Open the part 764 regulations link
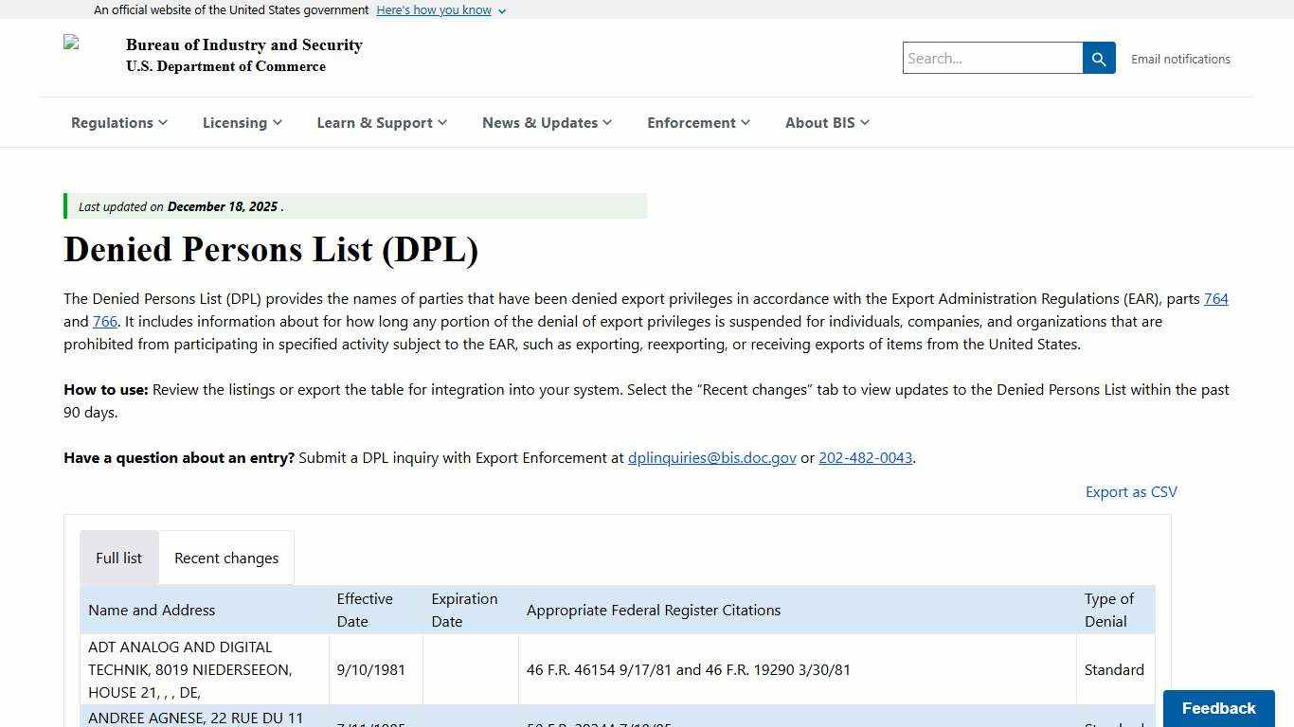This screenshot has width=1294, height=727. (1215, 298)
